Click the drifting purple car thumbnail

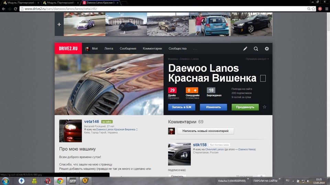pyautogui.click(x=85, y=24)
